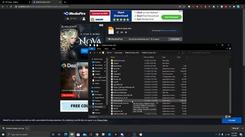Open the ROBLOX Studio 2012.zip download options arrow
The height and width of the screenshot is (137, 245).
(27, 128)
